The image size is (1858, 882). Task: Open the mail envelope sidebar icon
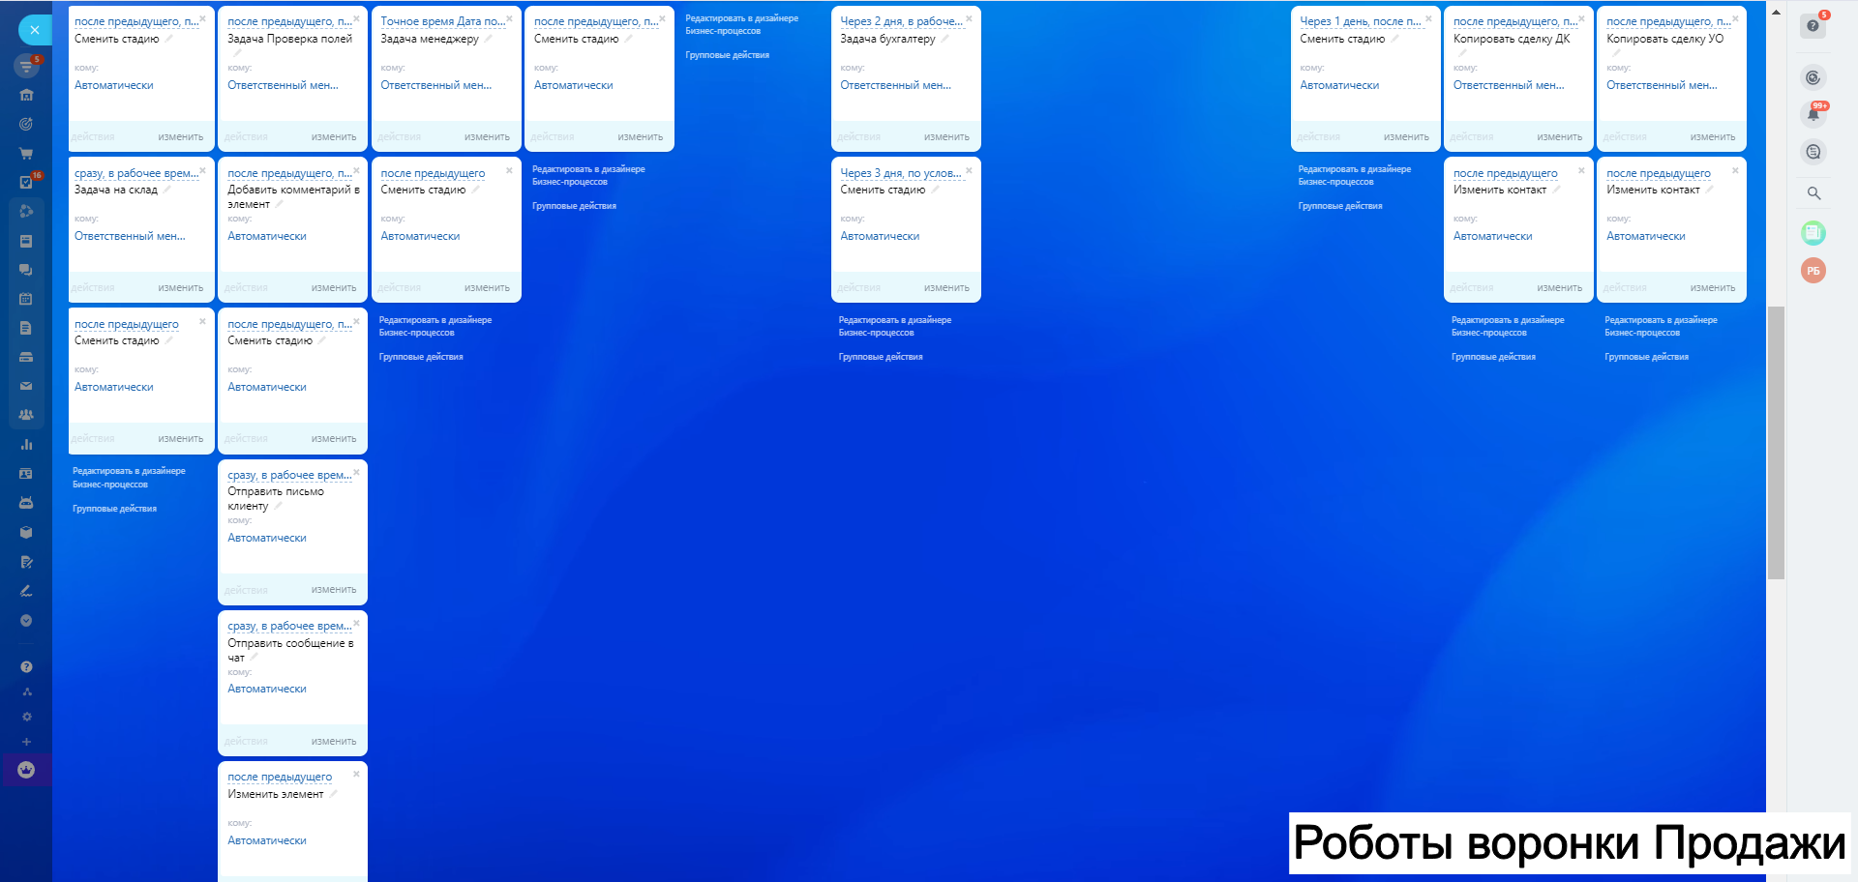[26, 386]
